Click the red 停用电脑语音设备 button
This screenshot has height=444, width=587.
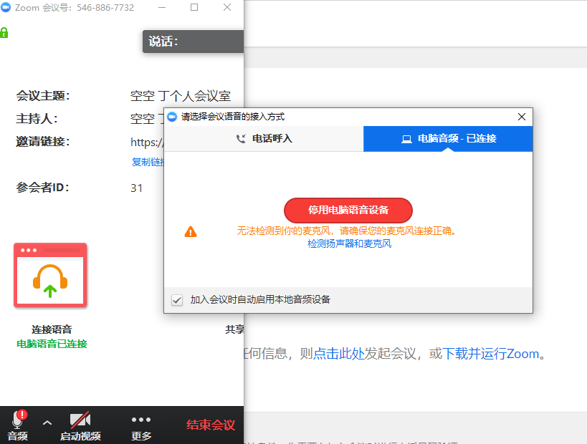[348, 211]
